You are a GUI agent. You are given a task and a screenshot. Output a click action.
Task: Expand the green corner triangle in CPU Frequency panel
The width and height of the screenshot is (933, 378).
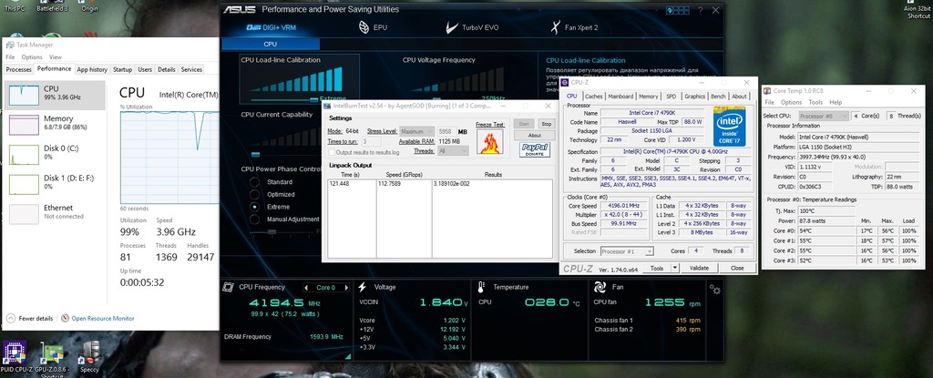[x=348, y=355]
